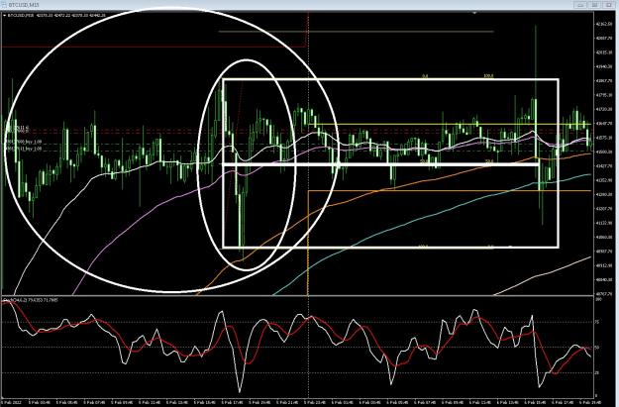The width and height of the screenshot is (619, 407).
Task: Click the BTCUSD,M15 price header text
Action: pos(55,15)
